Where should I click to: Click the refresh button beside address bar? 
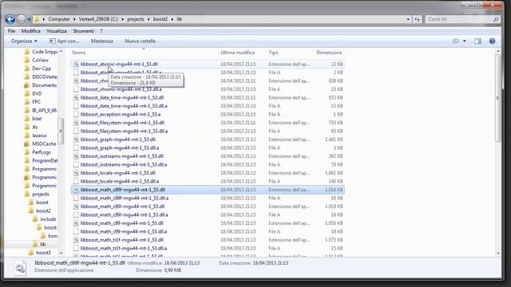(417, 19)
